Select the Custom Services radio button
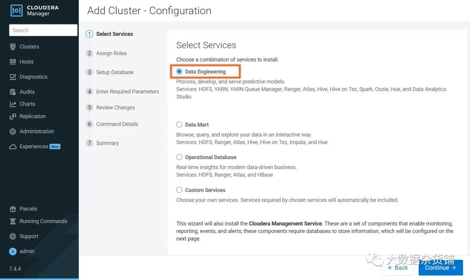Viewport: 470px width, 280px height. (x=179, y=190)
